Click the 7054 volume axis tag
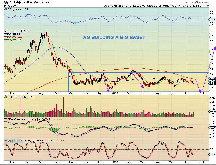The width and height of the screenshot is (216, 165). tap(213, 111)
